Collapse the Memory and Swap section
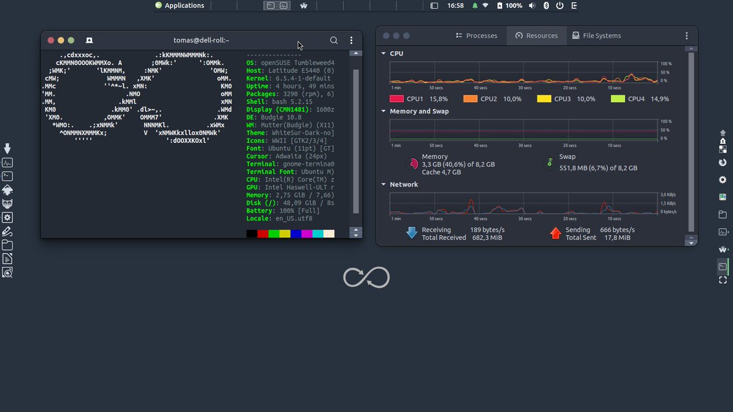733x412 pixels. (384, 112)
